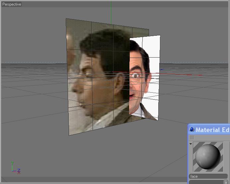Image resolution: width=230 pixels, height=184 pixels.
Task: Click the 'face' material name field
Action: pyautogui.click(x=208, y=176)
